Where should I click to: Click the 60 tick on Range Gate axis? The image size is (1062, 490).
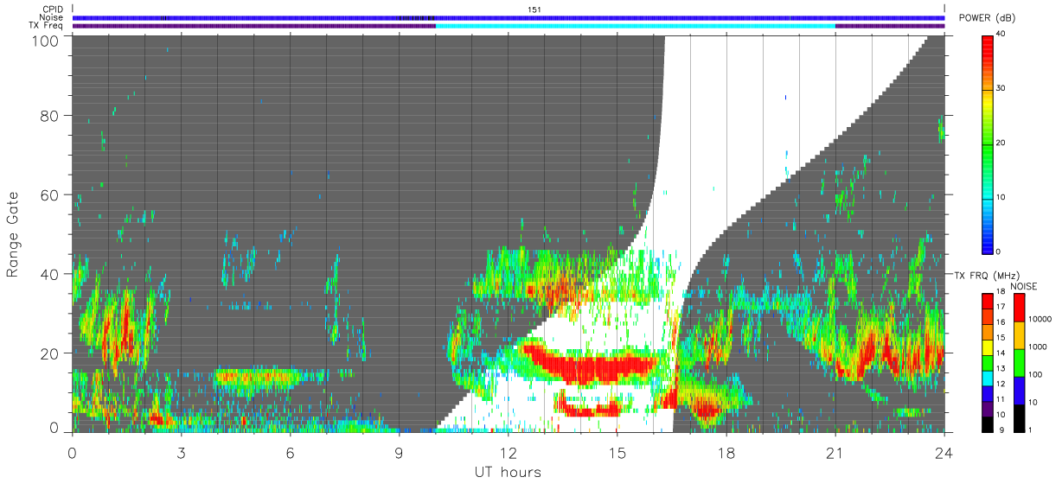coord(51,194)
